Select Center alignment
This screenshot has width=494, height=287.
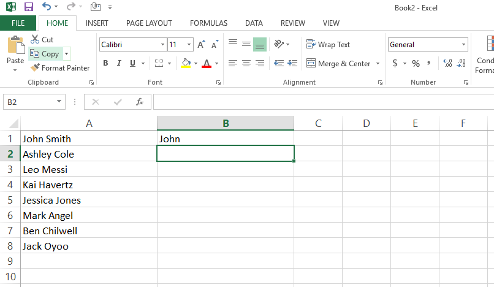coord(246,63)
